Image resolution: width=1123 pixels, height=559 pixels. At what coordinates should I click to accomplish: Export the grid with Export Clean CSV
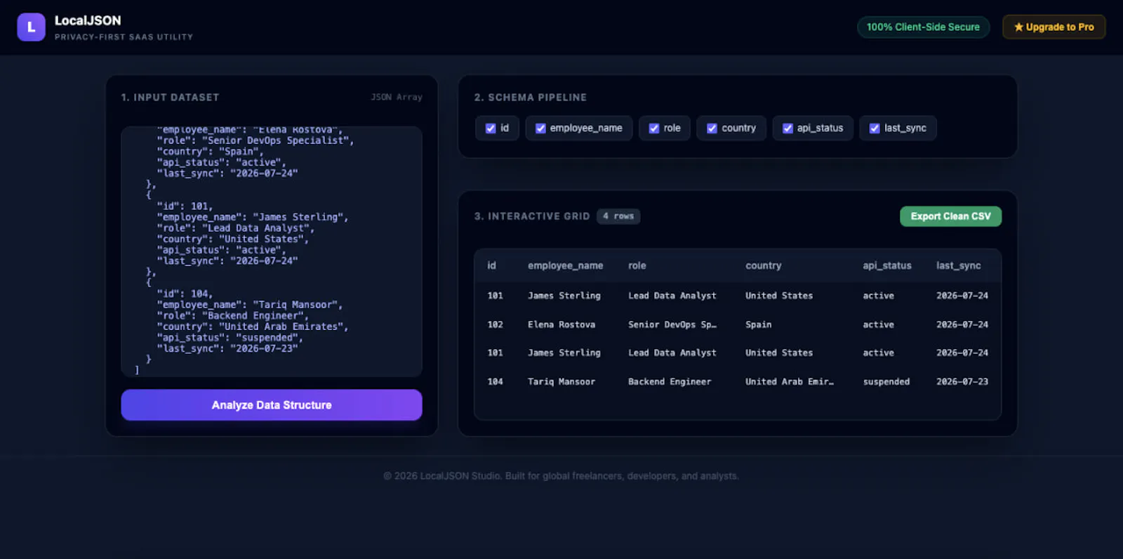click(x=950, y=216)
